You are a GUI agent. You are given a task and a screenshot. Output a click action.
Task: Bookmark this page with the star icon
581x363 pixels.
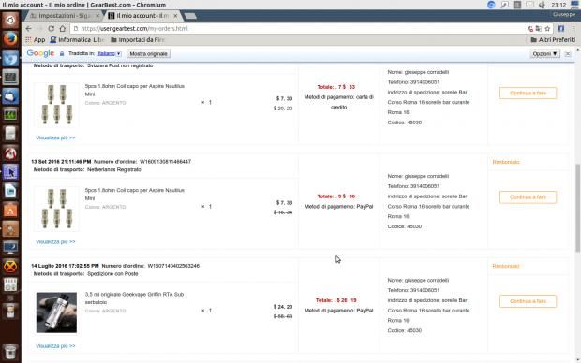click(x=547, y=28)
